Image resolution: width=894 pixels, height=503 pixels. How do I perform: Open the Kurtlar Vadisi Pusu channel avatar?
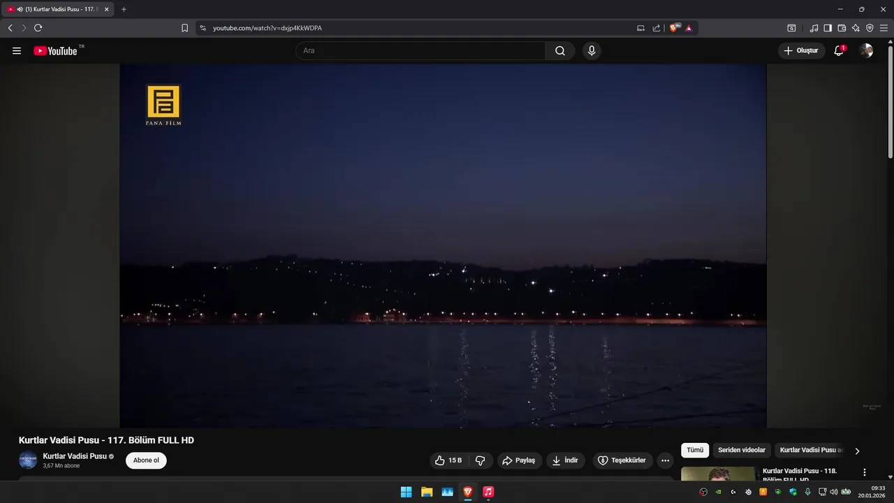28,460
